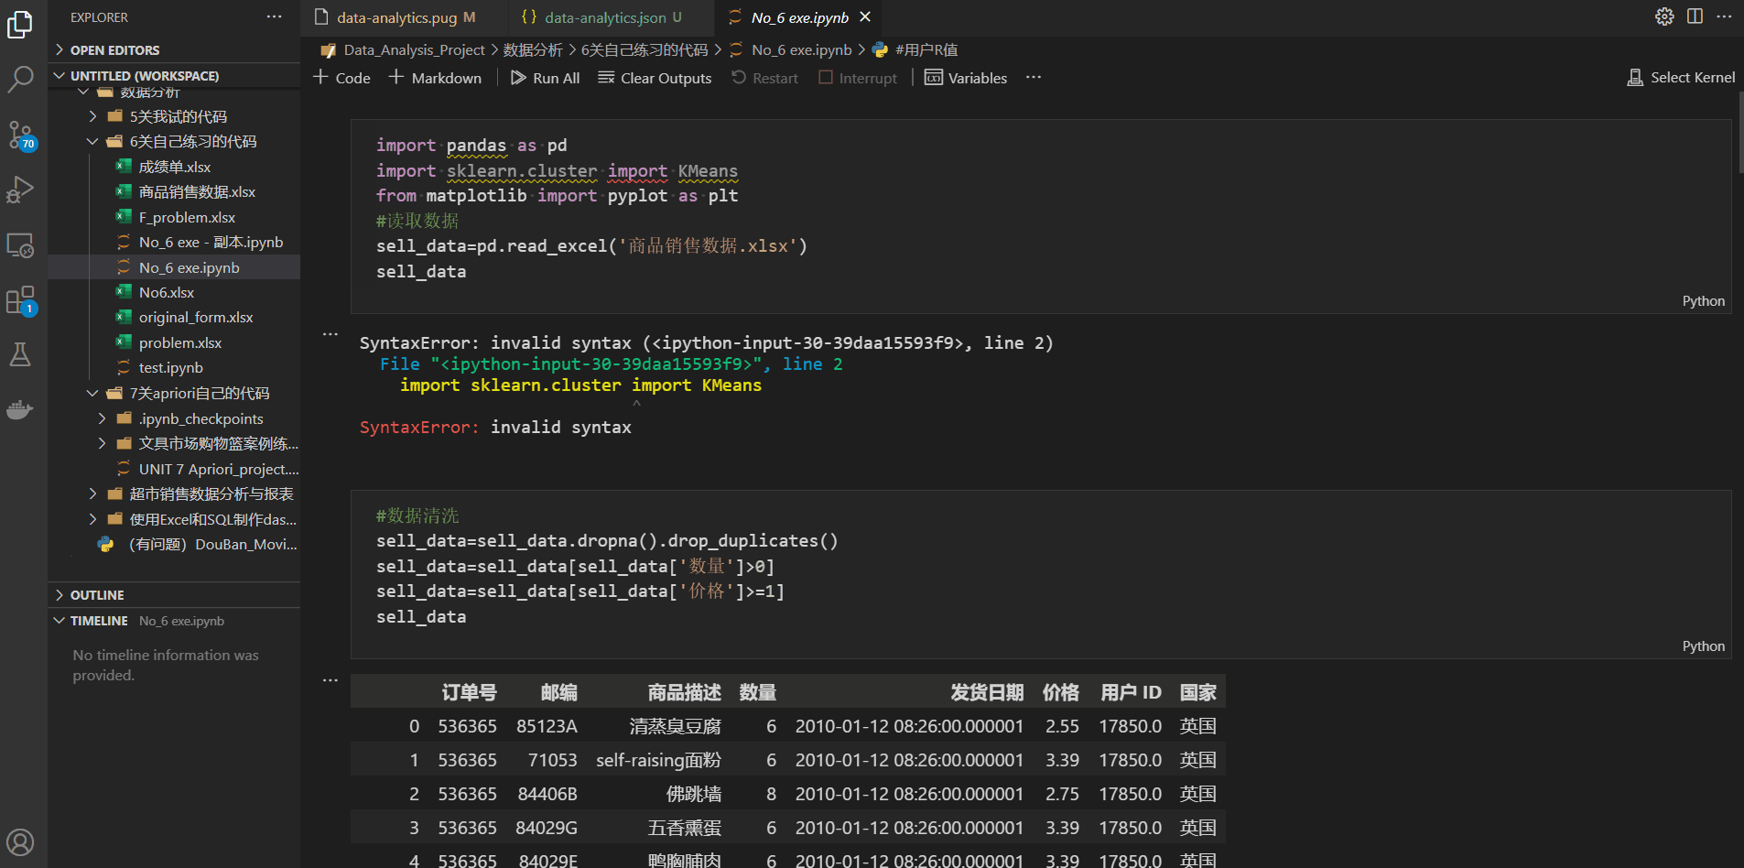Switch to data-analytics.json tab

tap(605, 17)
